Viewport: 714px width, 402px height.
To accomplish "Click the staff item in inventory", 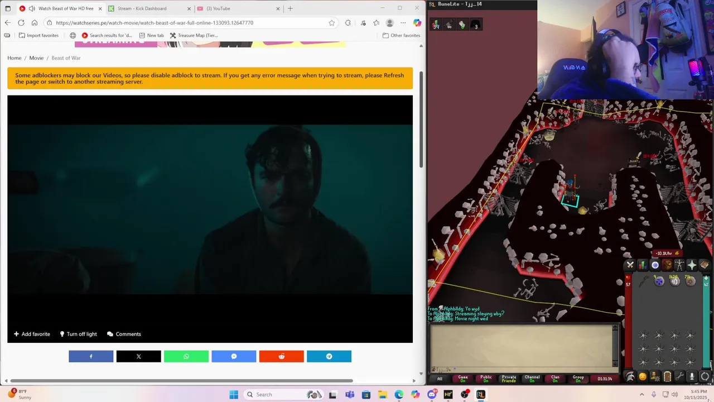I will click(644, 281).
